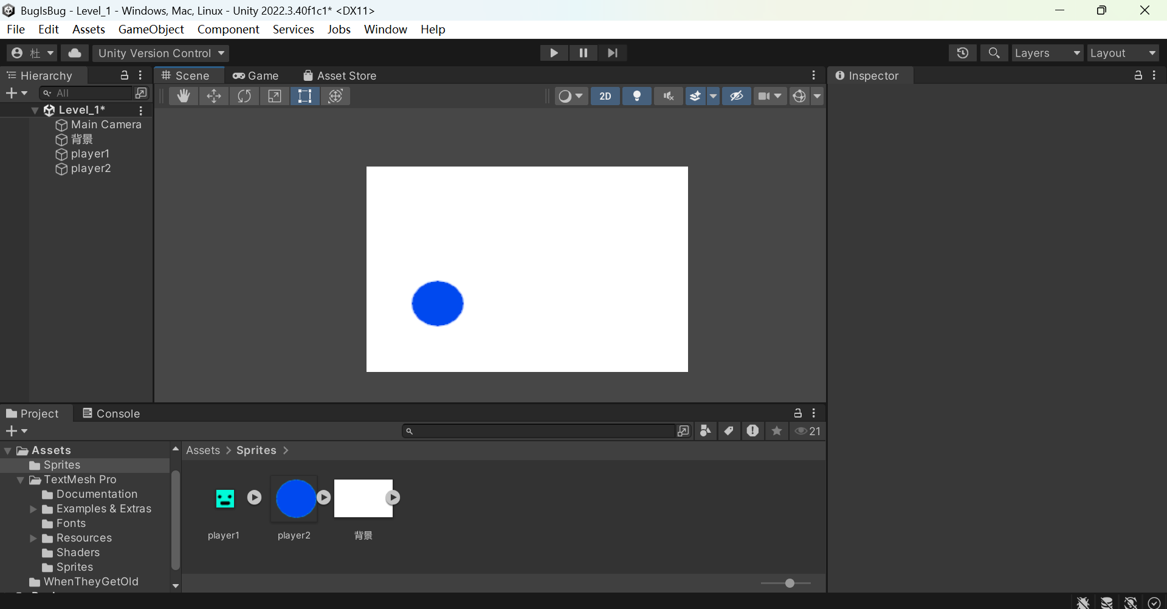Open the Layout dropdown
1167x609 pixels.
[1123, 53]
